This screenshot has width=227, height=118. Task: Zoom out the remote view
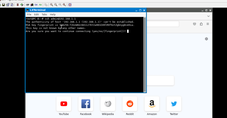click(x=56, y=5)
